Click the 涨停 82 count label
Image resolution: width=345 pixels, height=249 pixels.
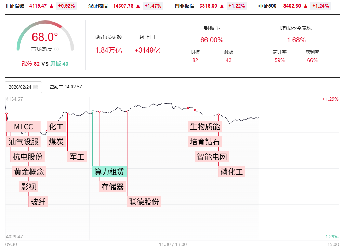click(31, 64)
